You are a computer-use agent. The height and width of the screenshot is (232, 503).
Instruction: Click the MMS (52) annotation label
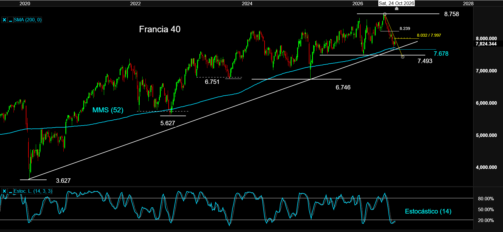pyautogui.click(x=108, y=110)
